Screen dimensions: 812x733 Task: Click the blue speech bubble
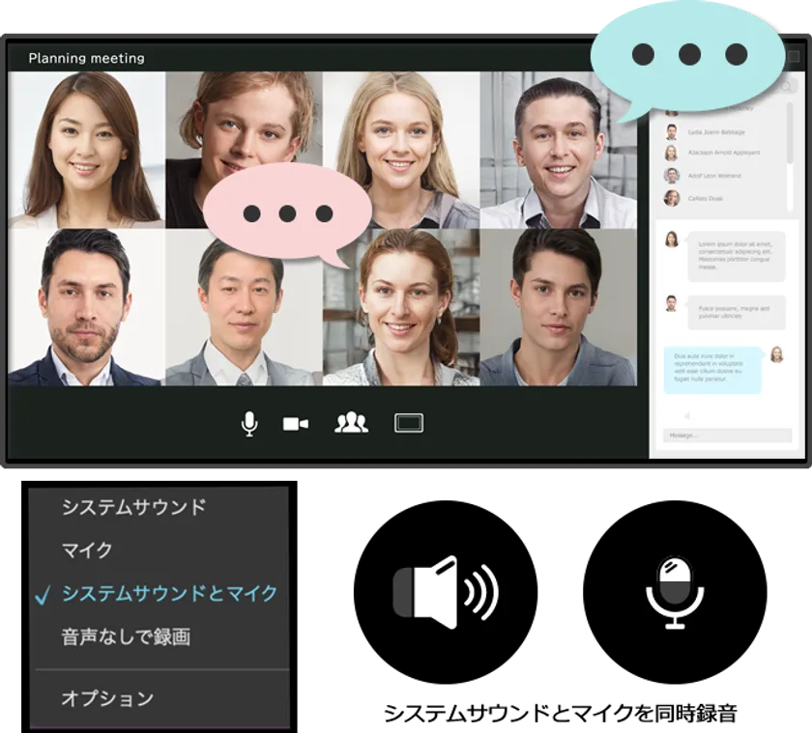click(x=688, y=55)
